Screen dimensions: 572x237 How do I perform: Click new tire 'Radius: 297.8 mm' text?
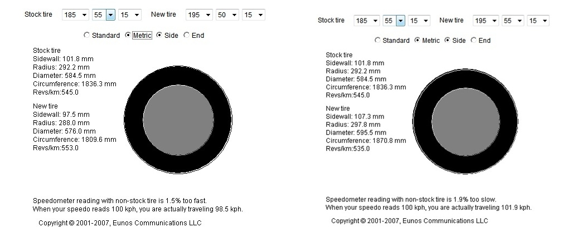point(353,125)
